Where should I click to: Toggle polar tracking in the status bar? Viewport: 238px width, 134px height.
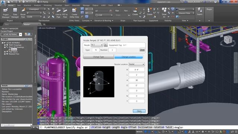click(164, 131)
